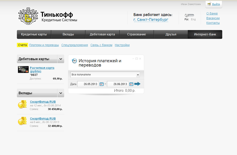The width and height of the screenshot is (237, 155).
Task: Open the Дебетовая карта menu
Action: (102, 34)
